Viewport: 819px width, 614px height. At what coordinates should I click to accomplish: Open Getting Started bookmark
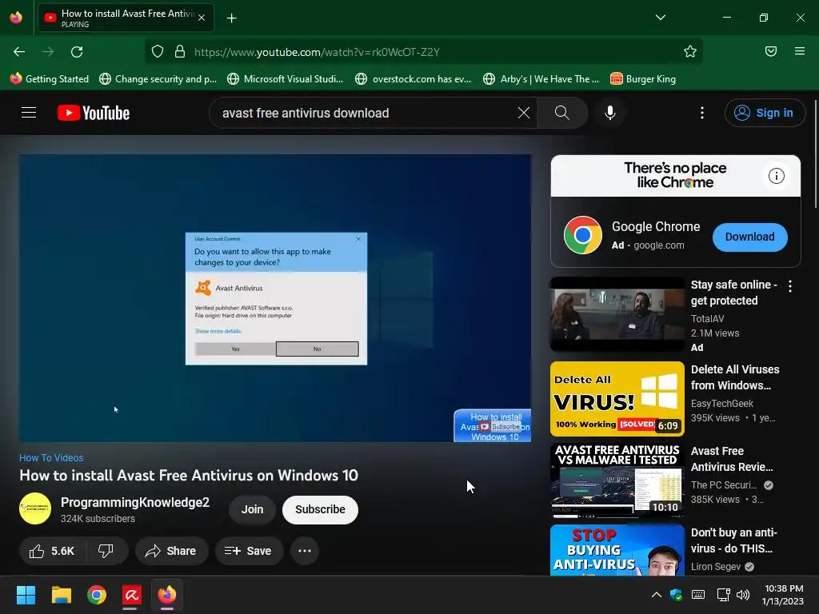pos(50,79)
